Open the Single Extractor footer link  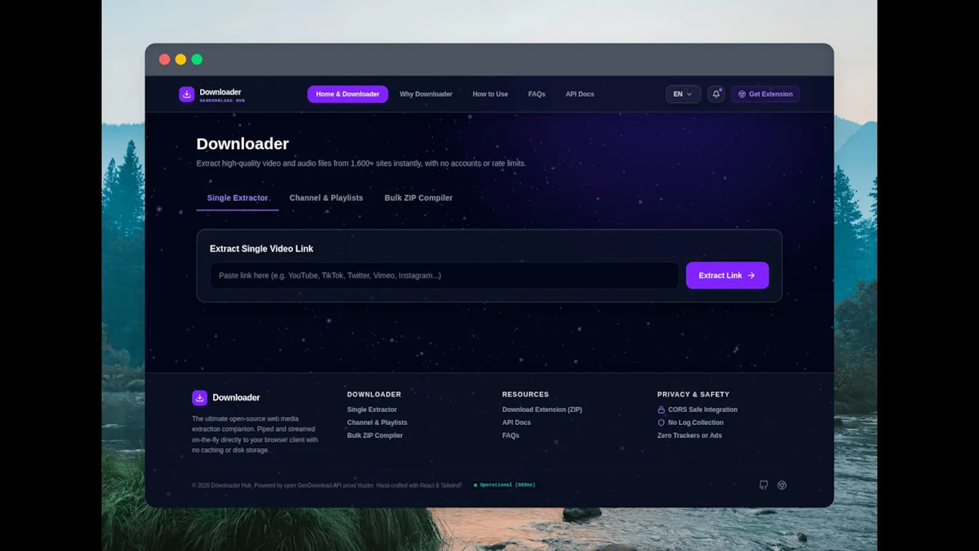click(x=372, y=410)
